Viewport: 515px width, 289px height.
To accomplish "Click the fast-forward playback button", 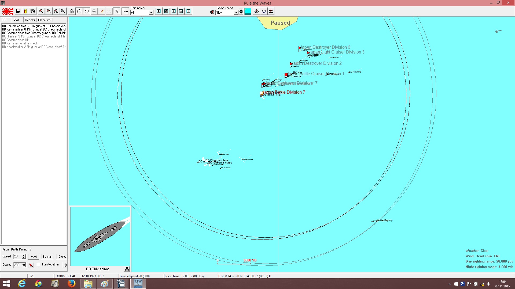I will coord(181,11).
